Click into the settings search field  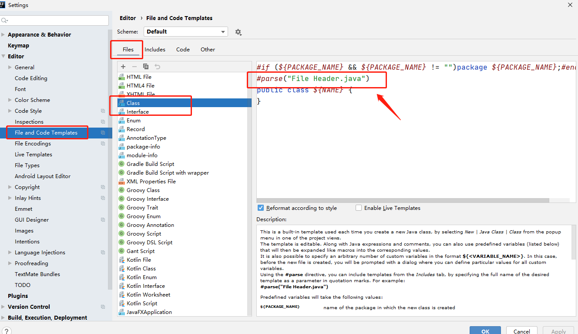(x=54, y=20)
